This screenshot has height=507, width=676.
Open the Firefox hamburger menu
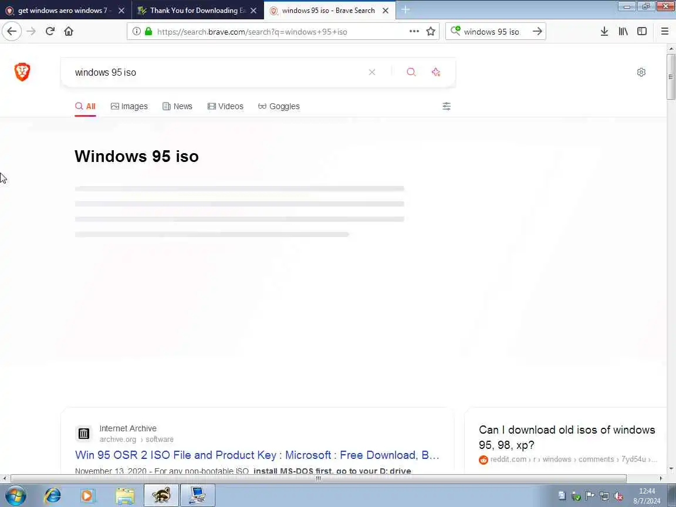(x=664, y=31)
